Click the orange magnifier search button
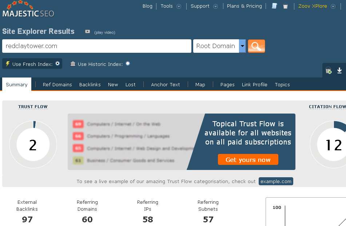This screenshot has width=346, height=226. tap(256, 46)
